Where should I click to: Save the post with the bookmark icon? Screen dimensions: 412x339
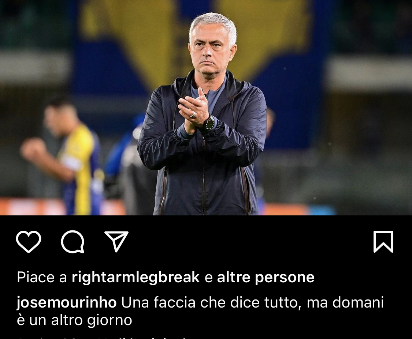[x=383, y=242]
